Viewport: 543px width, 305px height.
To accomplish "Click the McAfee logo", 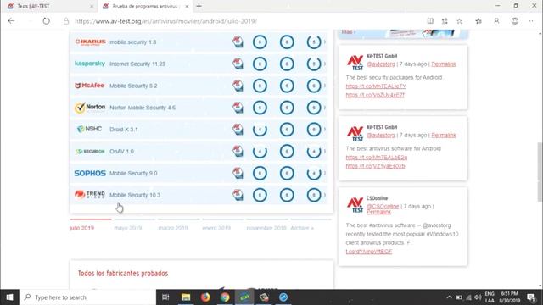I will [x=90, y=86].
